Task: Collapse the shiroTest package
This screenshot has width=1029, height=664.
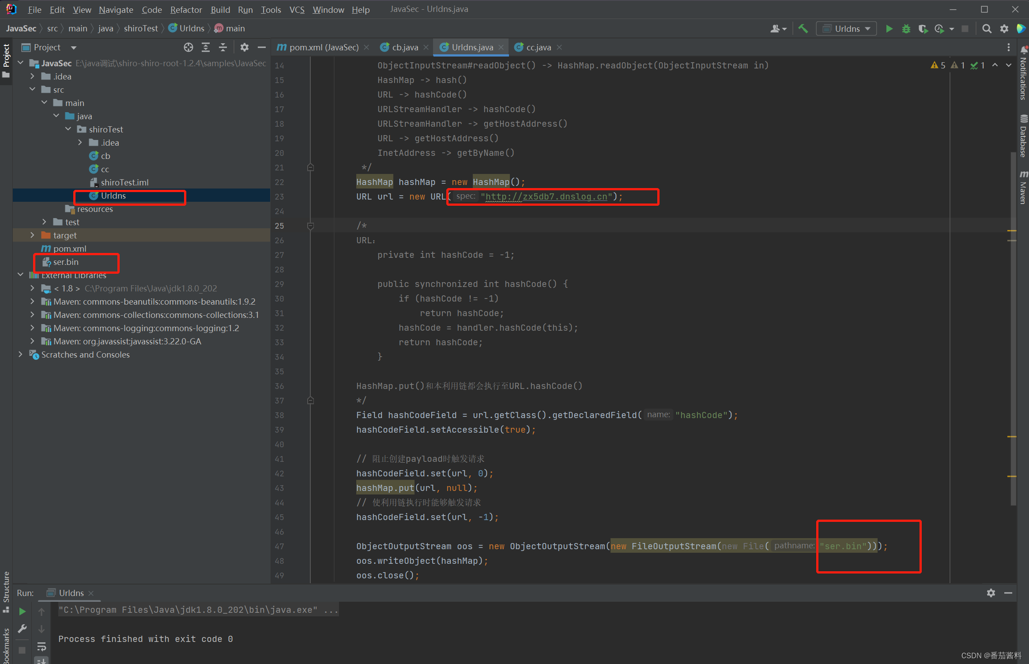Action: pyautogui.click(x=68, y=129)
